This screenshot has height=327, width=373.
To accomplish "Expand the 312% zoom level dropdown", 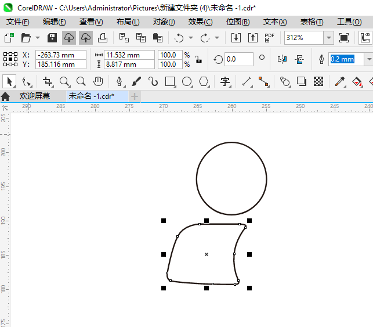I will (328, 38).
